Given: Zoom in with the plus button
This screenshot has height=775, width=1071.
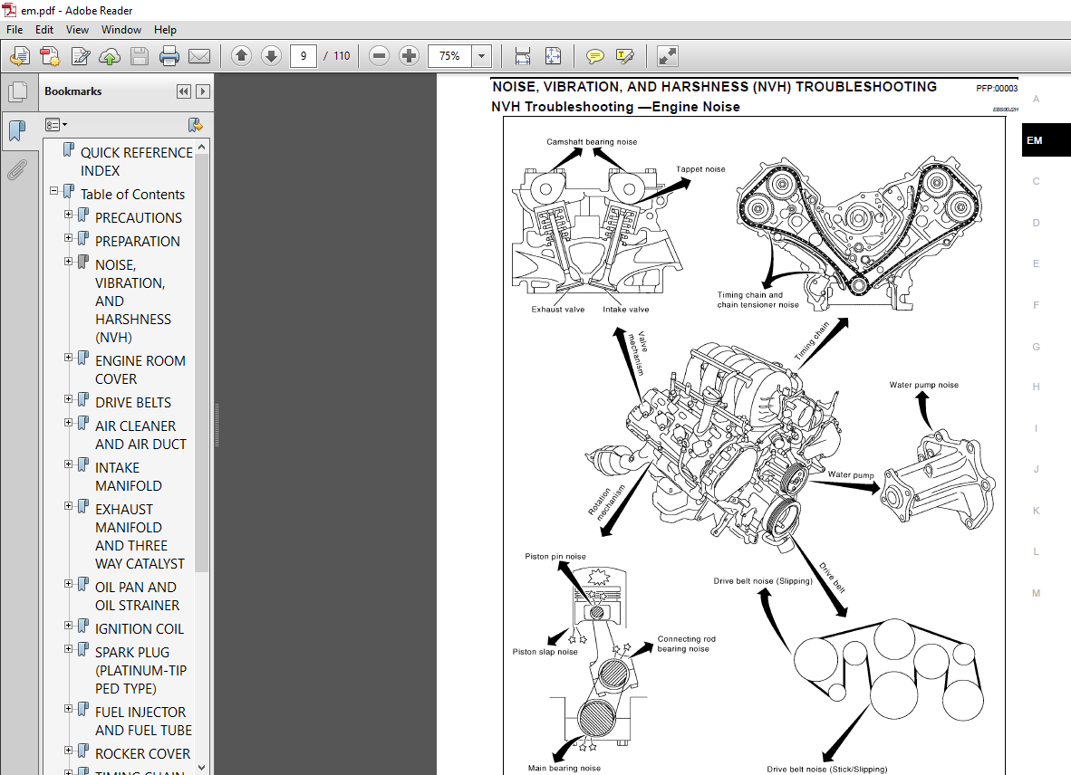Looking at the screenshot, I should tap(409, 56).
